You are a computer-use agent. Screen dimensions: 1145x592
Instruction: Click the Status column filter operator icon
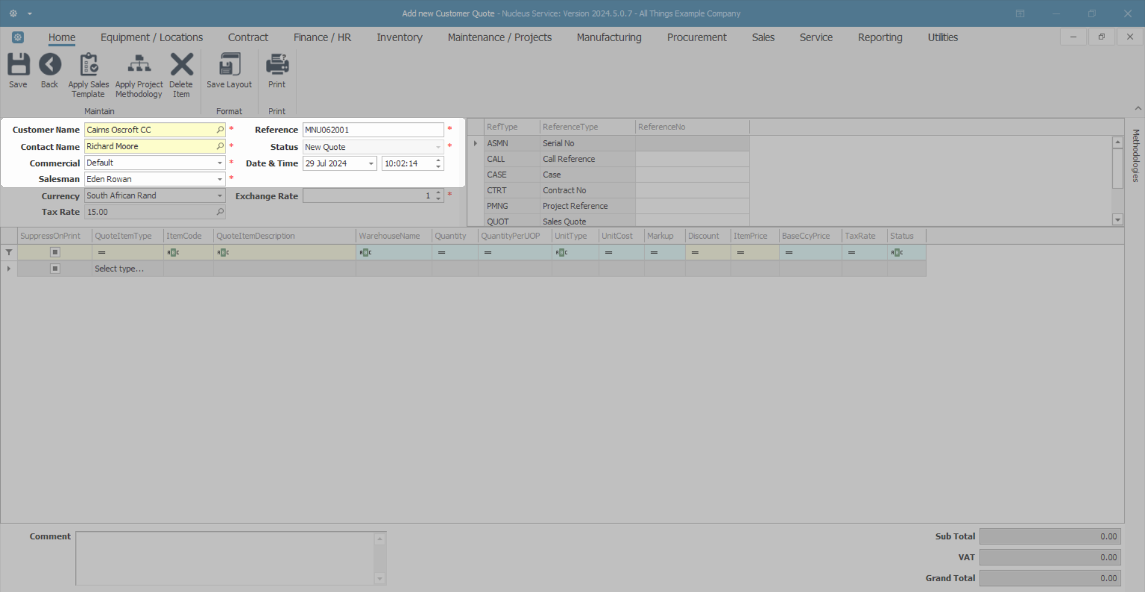(x=898, y=252)
